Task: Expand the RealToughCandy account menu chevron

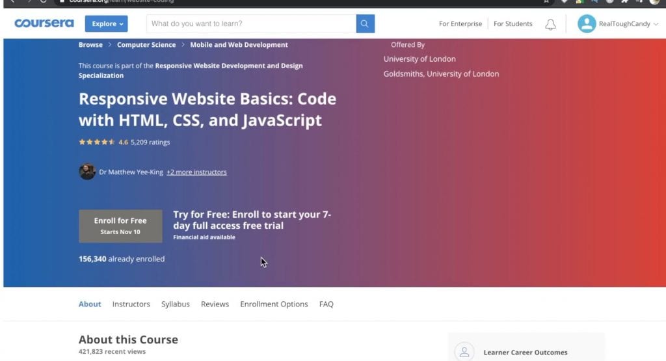Action: click(x=656, y=24)
